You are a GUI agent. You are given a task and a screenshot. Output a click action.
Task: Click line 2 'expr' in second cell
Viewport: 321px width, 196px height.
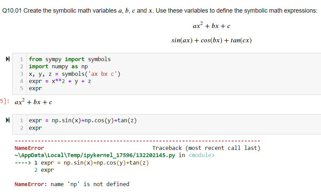coord(35,128)
